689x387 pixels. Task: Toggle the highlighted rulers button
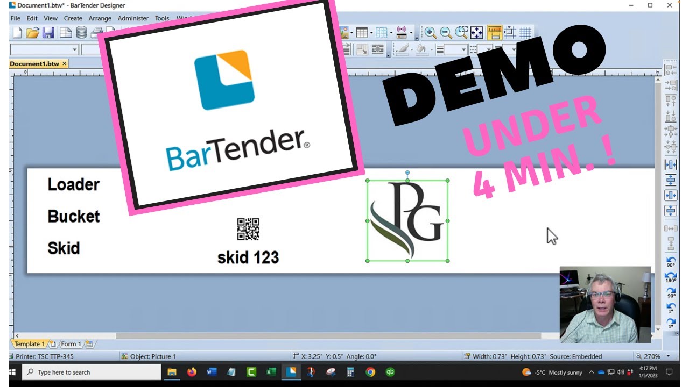click(494, 33)
